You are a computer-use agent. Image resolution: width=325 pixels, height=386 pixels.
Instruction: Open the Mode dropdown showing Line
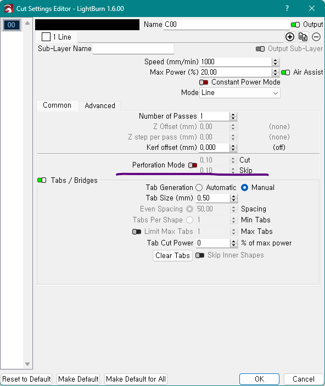(239, 93)
